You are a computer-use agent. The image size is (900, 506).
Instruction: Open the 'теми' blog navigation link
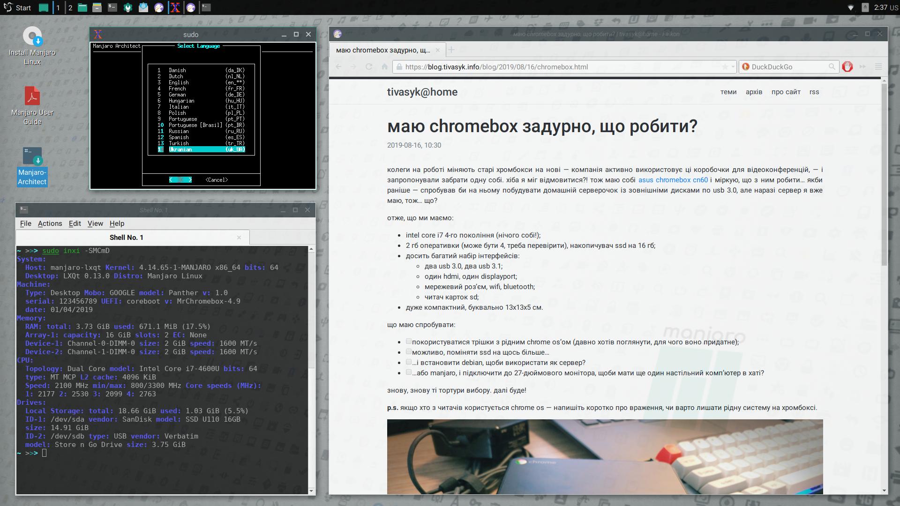point(728,92)
